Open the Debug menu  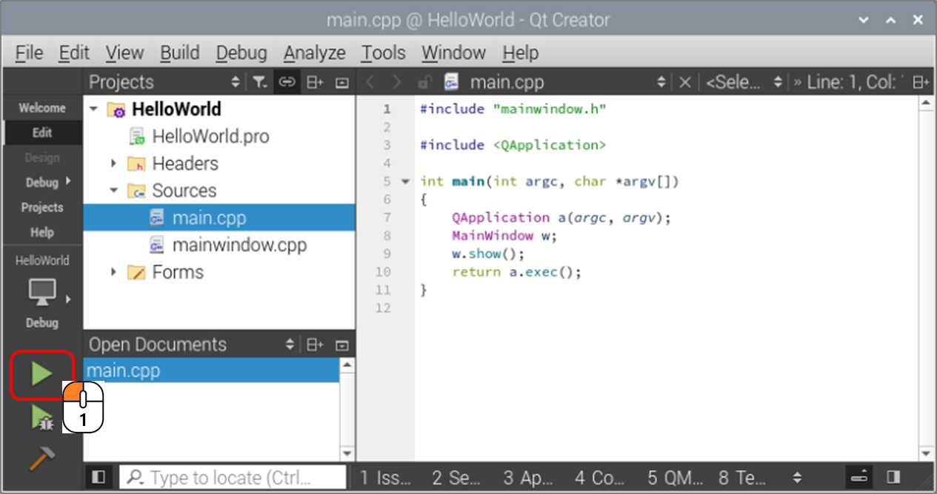click(x=241, y=53)
